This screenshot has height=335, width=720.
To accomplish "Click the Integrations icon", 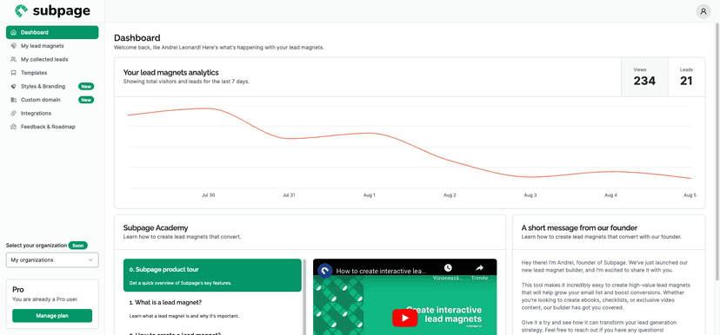I will point(13,113).
